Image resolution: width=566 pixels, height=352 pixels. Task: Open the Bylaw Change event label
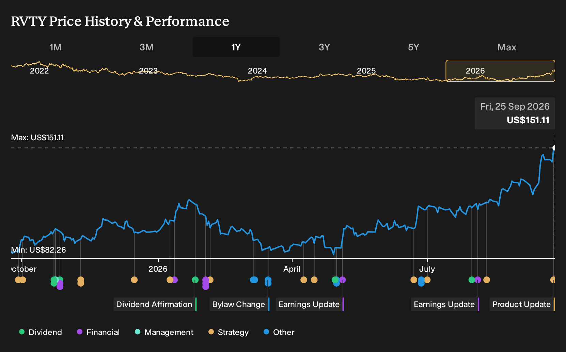(x=239, y=304)
